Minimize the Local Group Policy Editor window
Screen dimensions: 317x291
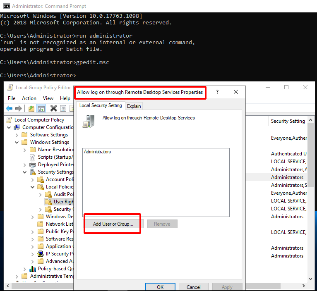(x=268, y=88)
